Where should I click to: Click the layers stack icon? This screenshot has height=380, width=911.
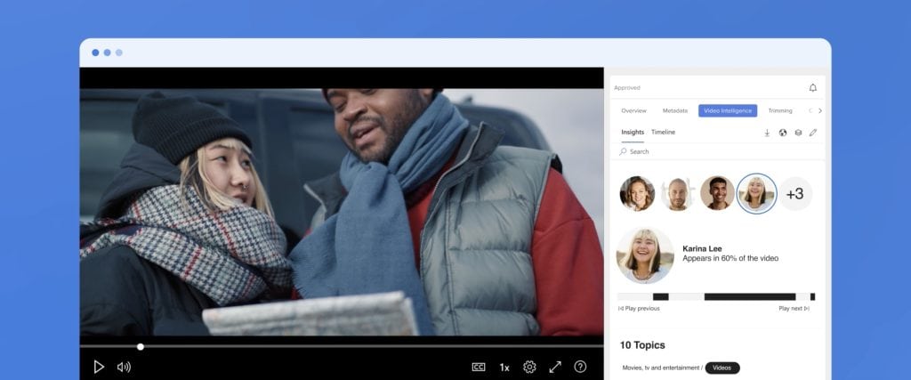[x=798, y=133]
